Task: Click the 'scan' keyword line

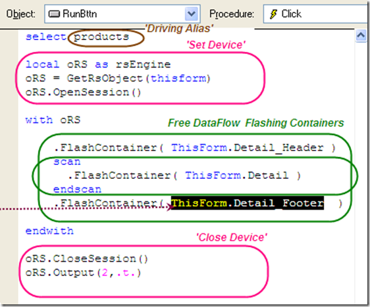Action: [x=67, y=162]
